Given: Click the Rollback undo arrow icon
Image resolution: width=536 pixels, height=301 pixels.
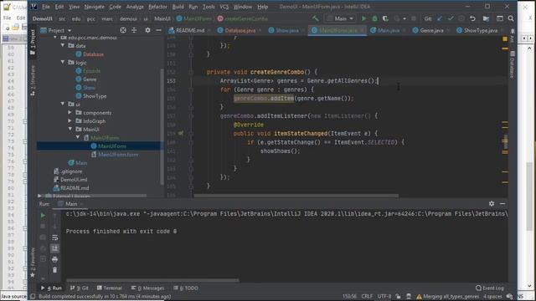Looking at the screenshot, I should (x=472, y=18).
